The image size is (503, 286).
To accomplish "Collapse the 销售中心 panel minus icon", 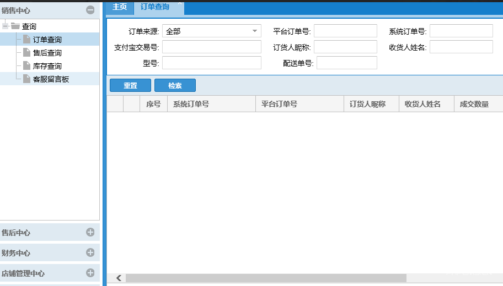I will pyautogui.click(x=90, y=10).
